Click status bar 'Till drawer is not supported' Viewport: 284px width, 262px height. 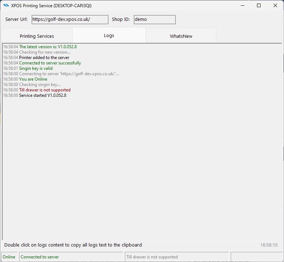(x=177, y=257)
